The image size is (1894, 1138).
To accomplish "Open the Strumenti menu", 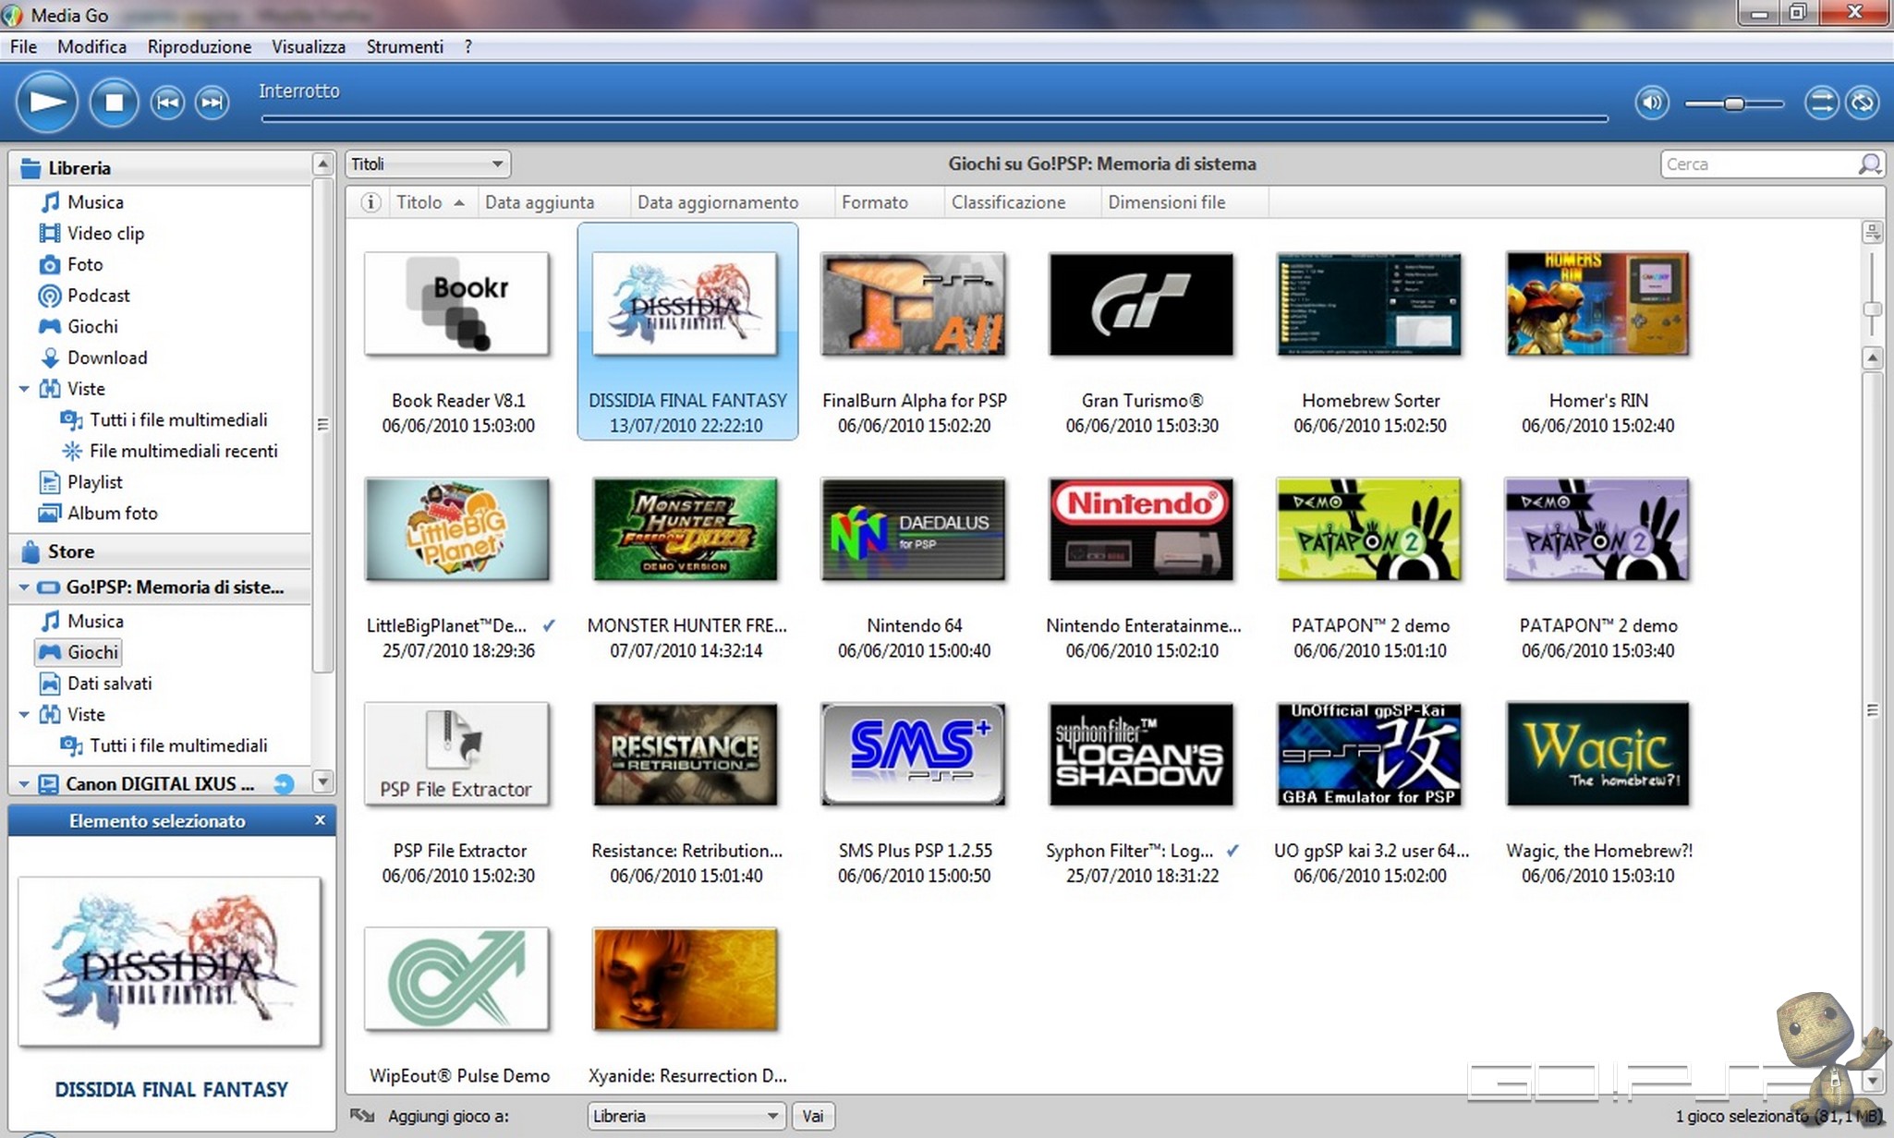I will coord(405,47).
